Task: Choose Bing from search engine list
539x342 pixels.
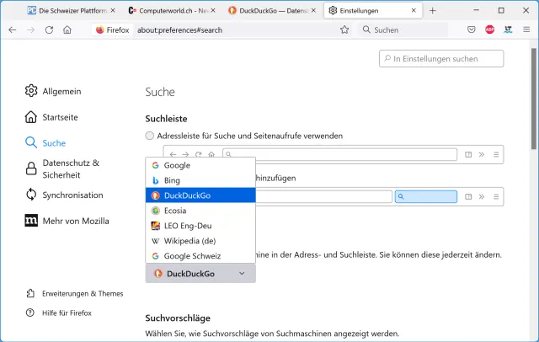Action: pos(200,180)
